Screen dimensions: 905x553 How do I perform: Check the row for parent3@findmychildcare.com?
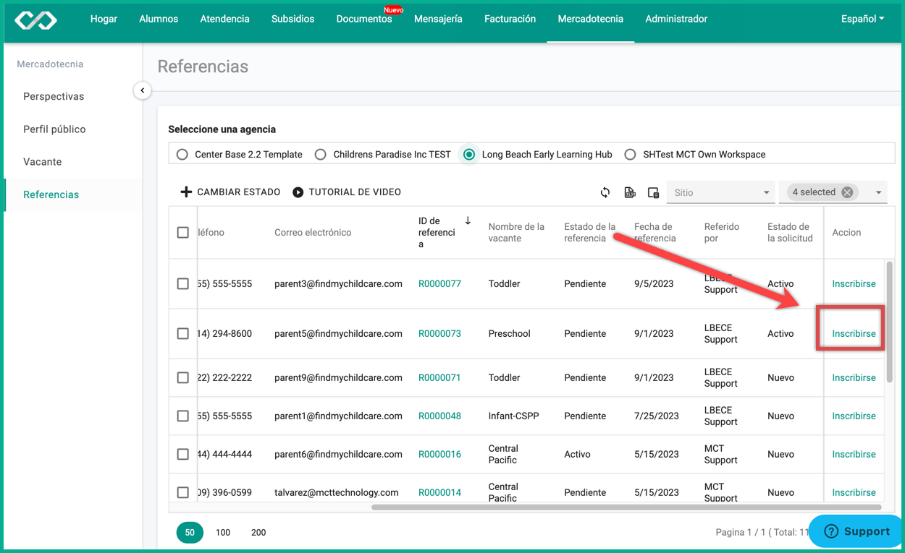click(x=183, y=284)
